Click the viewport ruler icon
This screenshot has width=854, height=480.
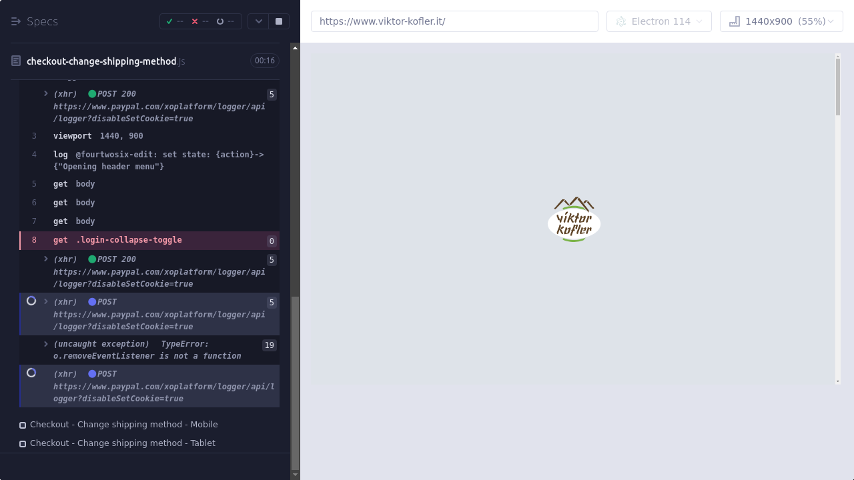(735, 21)
